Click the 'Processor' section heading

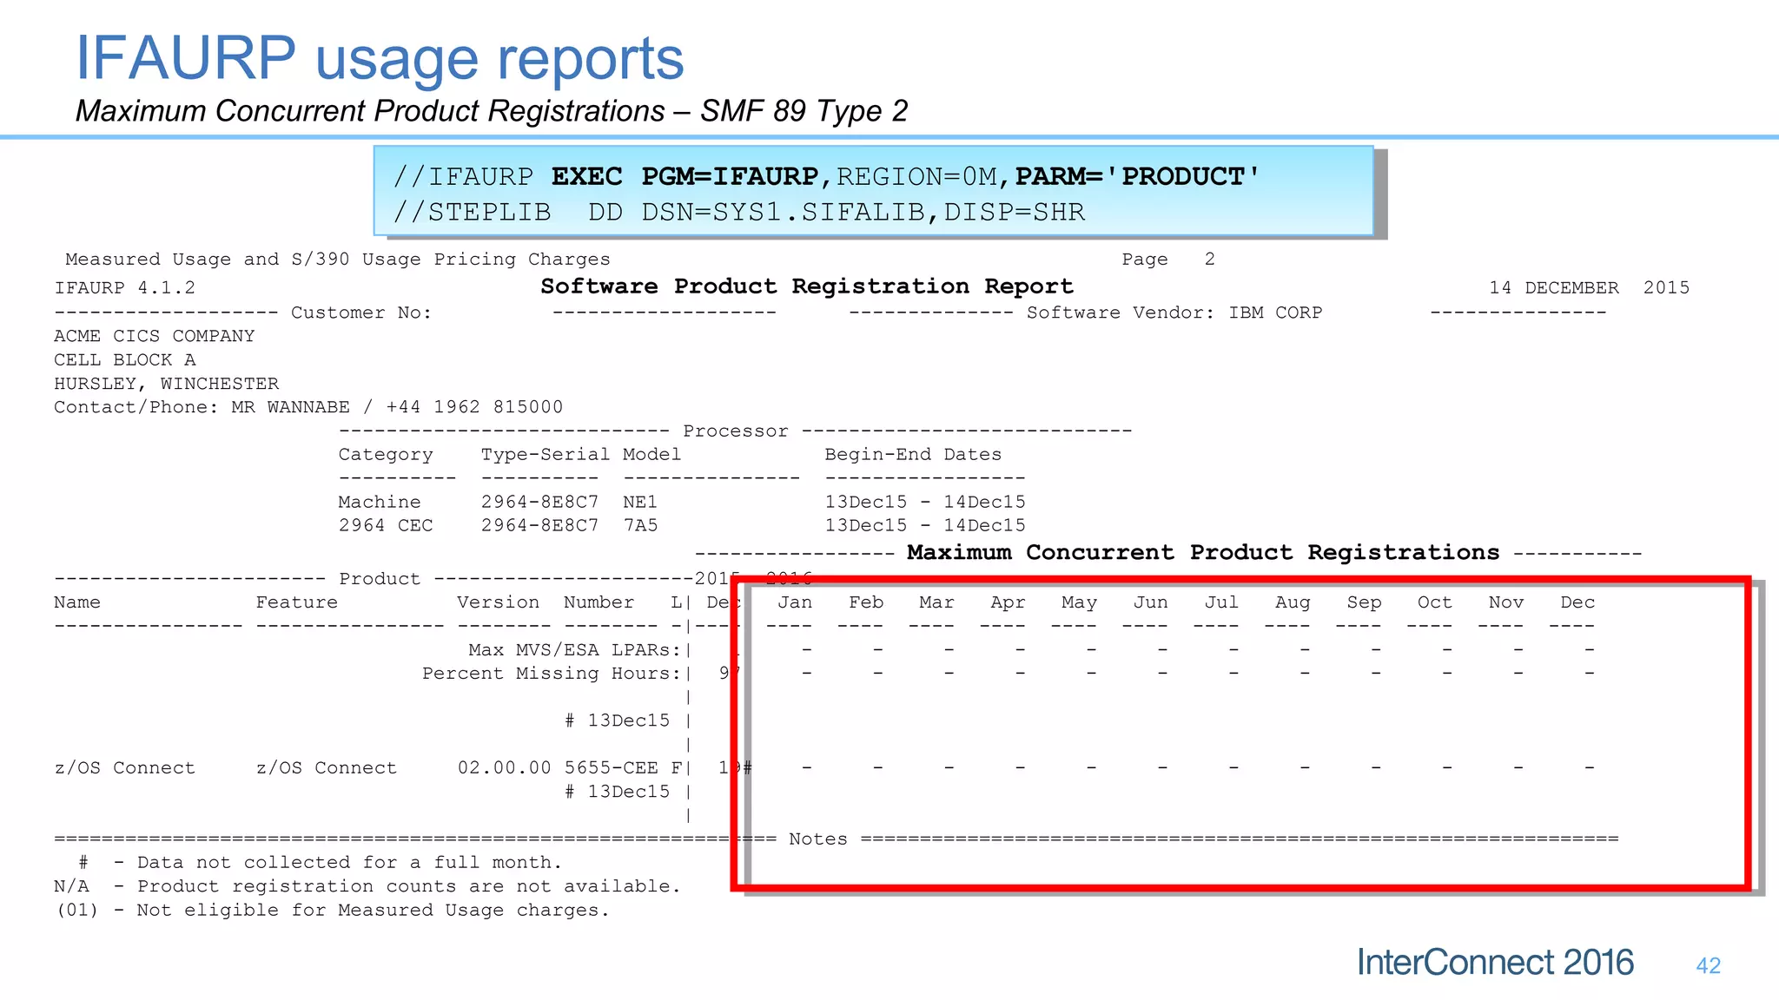tap(736, 431)
